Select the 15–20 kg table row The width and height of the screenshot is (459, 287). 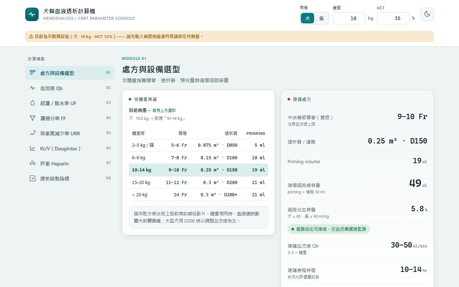198,182
